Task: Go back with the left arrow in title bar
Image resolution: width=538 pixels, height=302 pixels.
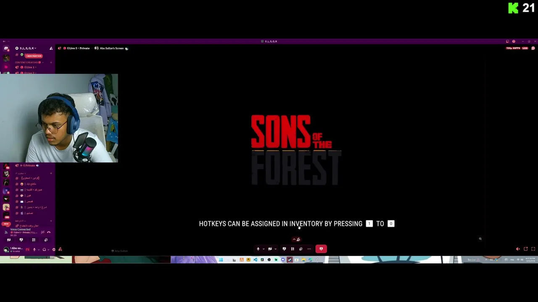Action: tap(4, 42)
